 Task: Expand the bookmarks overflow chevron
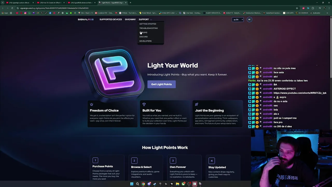(327, 13)
